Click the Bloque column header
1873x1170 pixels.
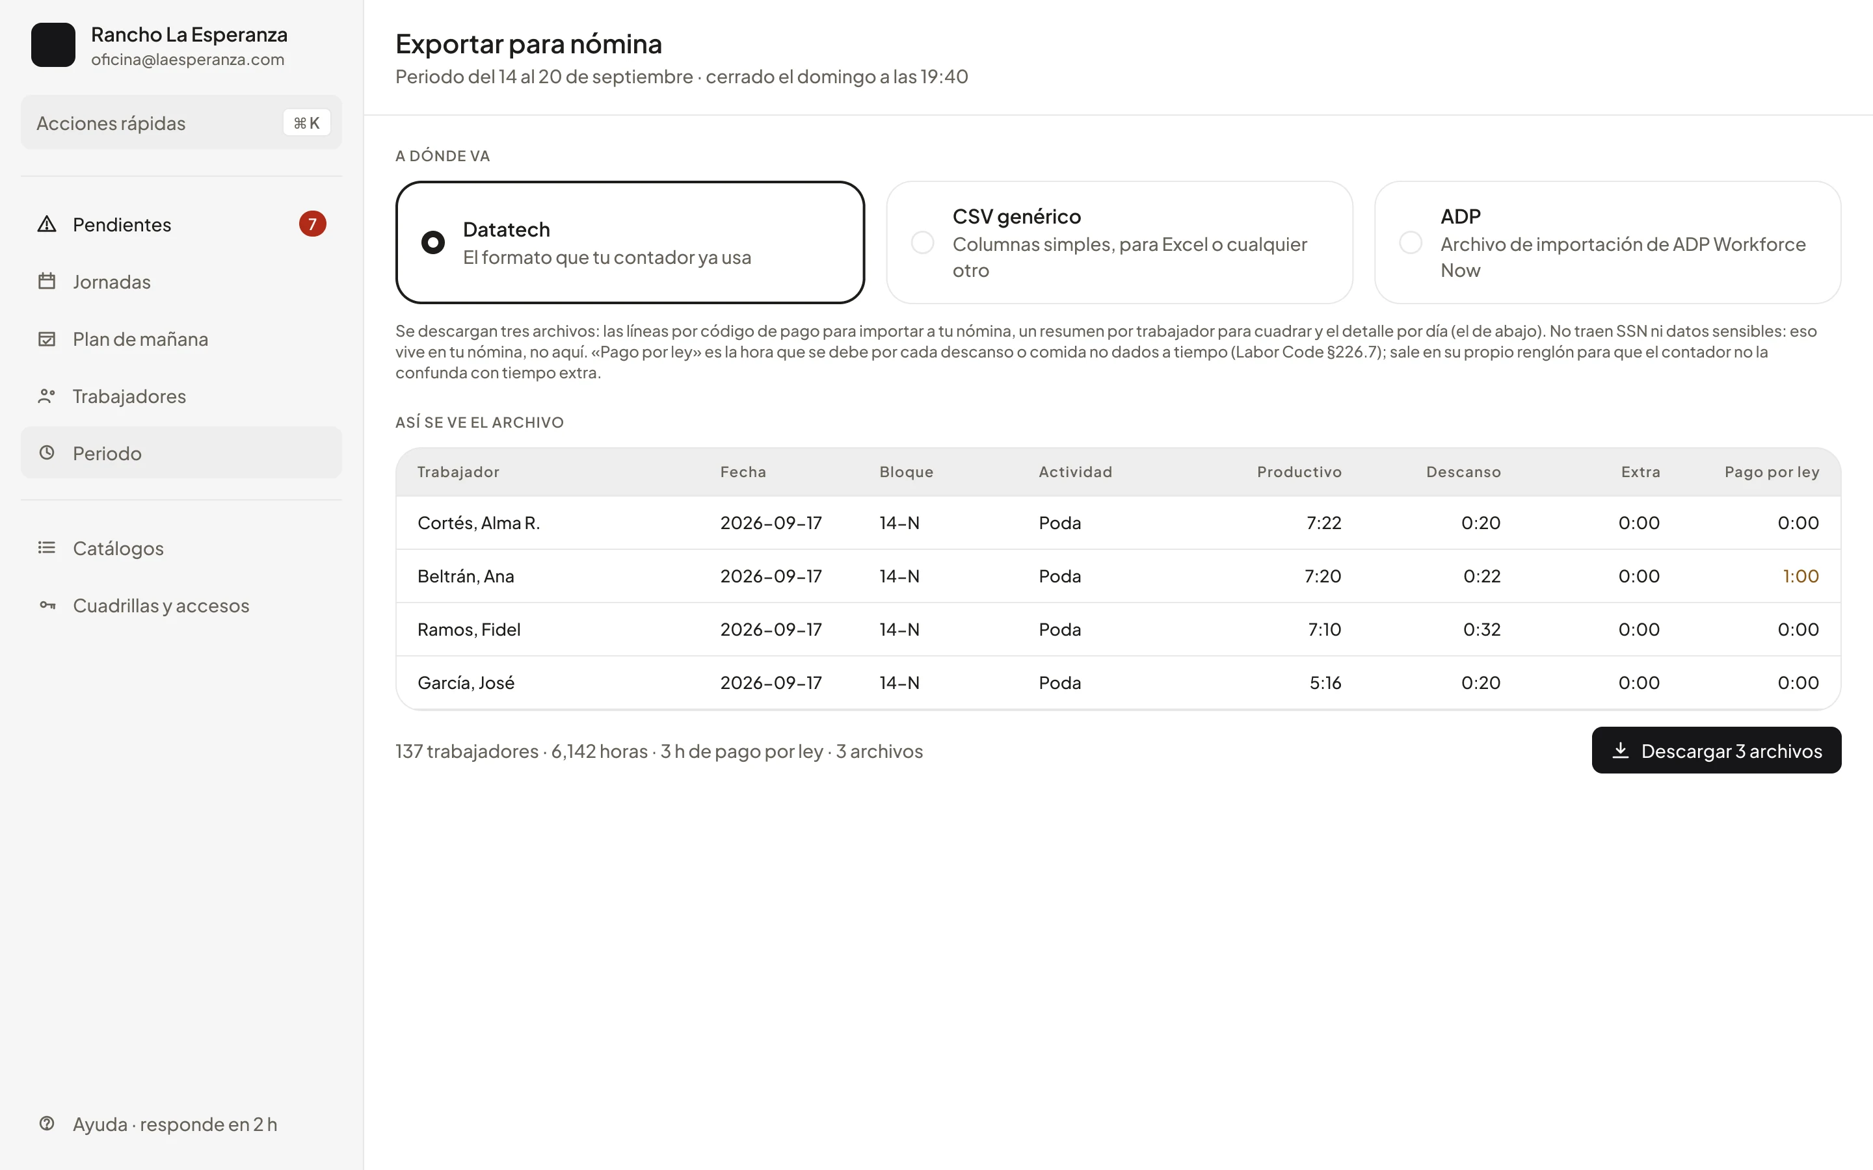(x=905, y=472)
